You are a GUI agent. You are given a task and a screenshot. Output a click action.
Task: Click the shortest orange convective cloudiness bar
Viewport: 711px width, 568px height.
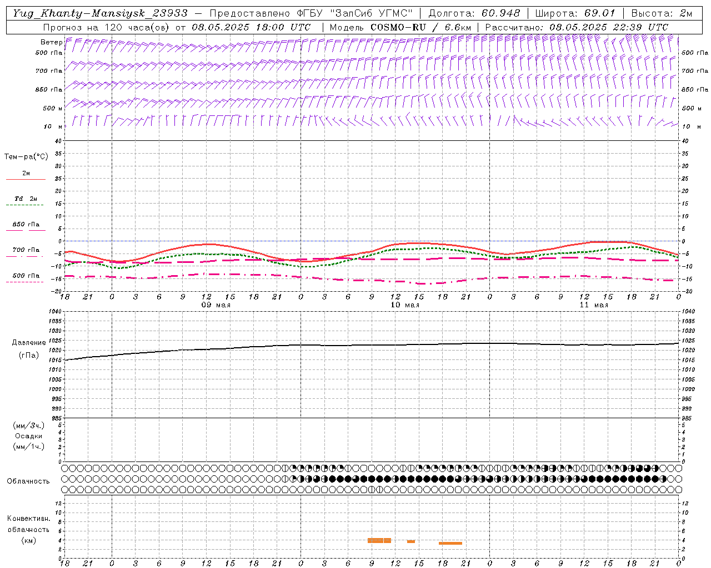pyautogui.click(x=411, y=541)
